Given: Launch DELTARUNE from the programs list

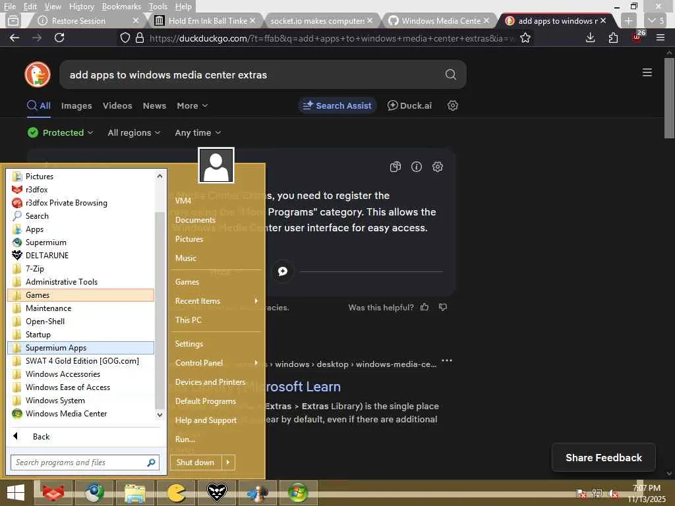Looking at the screenshot, I should tap(81, 255).
